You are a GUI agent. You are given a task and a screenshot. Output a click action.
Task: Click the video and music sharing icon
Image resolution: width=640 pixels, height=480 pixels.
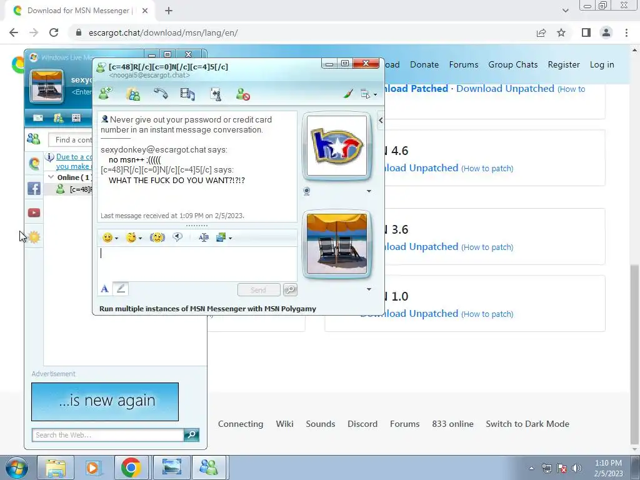point(187,94)
